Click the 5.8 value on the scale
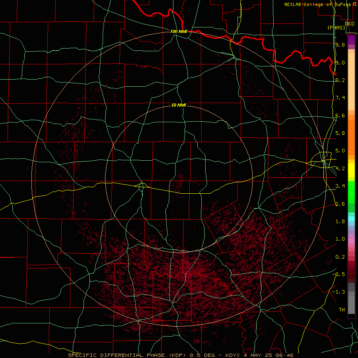The width and height of the screenshot is (358, 358). click(x=340, y=133)
